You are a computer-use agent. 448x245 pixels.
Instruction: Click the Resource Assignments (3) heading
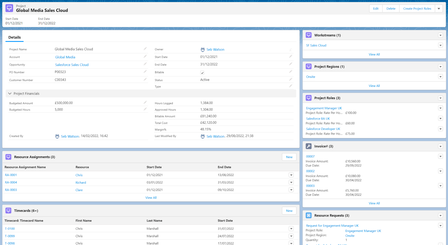point(35,157)
